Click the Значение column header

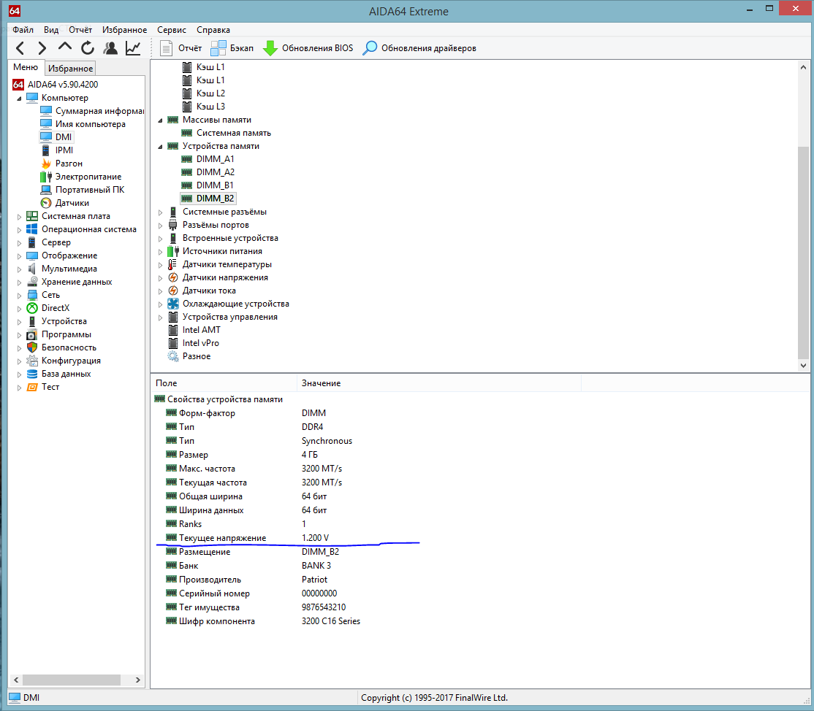pos(438,383)
